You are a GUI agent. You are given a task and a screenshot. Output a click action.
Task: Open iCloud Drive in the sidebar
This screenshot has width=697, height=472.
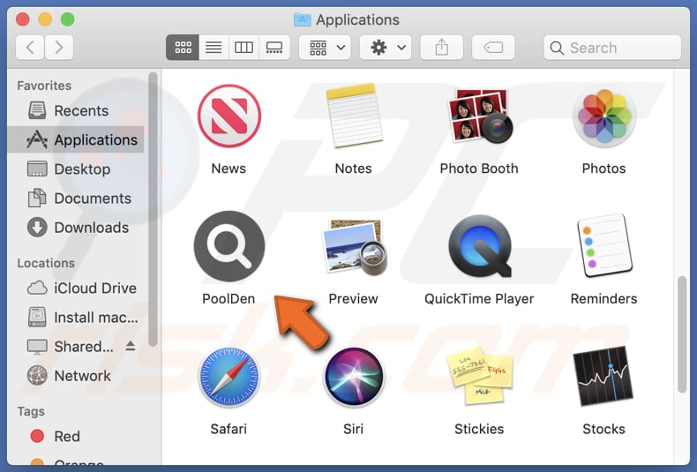click(76, 288)
